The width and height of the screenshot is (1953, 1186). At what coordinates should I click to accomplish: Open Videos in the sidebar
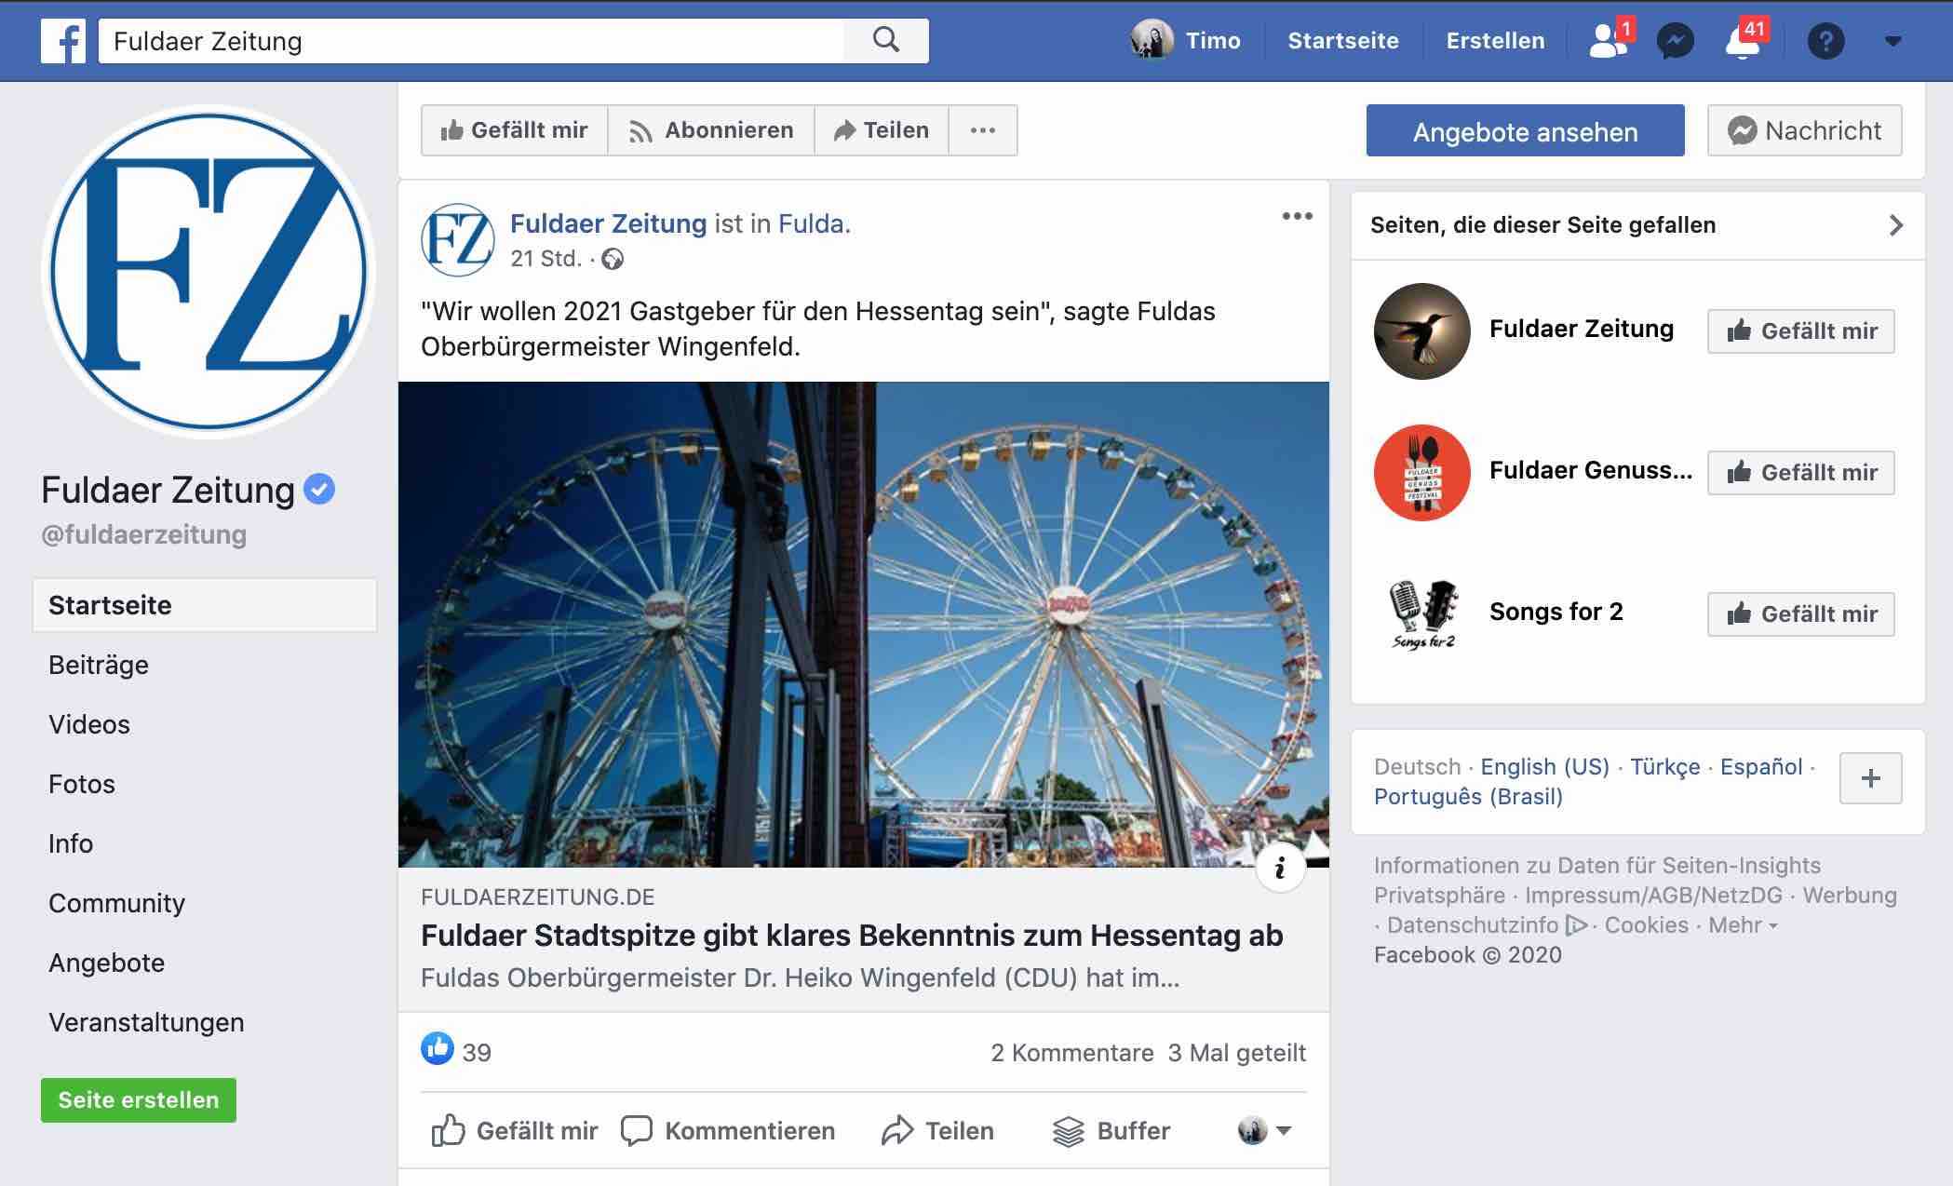89,724
